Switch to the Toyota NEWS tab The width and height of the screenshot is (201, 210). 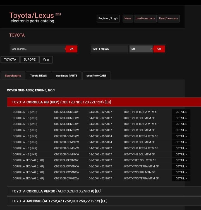[39, 76]
